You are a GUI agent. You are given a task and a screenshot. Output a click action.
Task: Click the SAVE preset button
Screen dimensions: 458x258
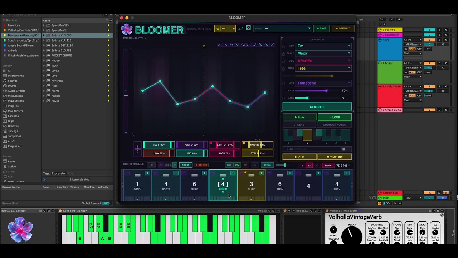click(x=321, y=28)
